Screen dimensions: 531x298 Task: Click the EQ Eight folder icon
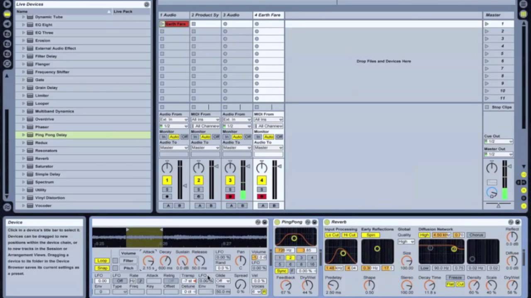tap(30, 25)
